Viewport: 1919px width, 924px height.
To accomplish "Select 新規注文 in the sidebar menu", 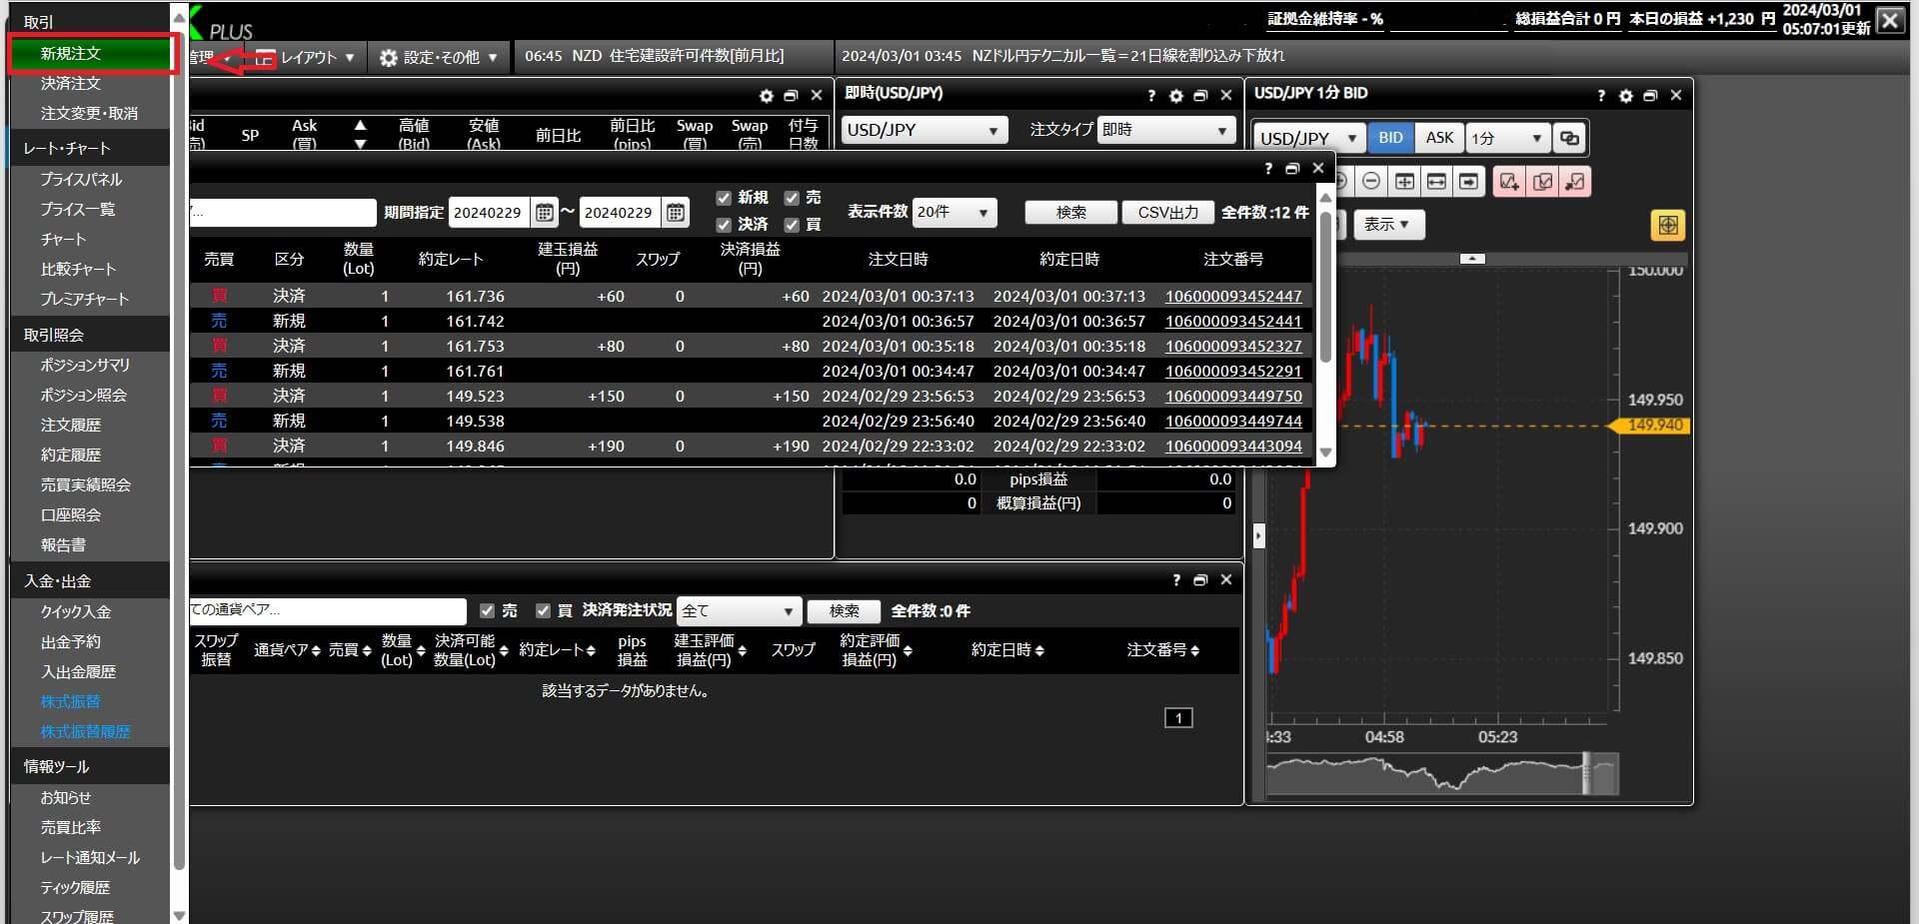I will [71, 53].
